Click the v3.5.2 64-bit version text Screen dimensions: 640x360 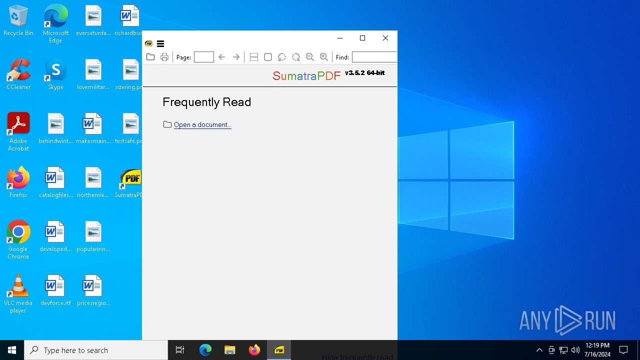coord(365,73)
